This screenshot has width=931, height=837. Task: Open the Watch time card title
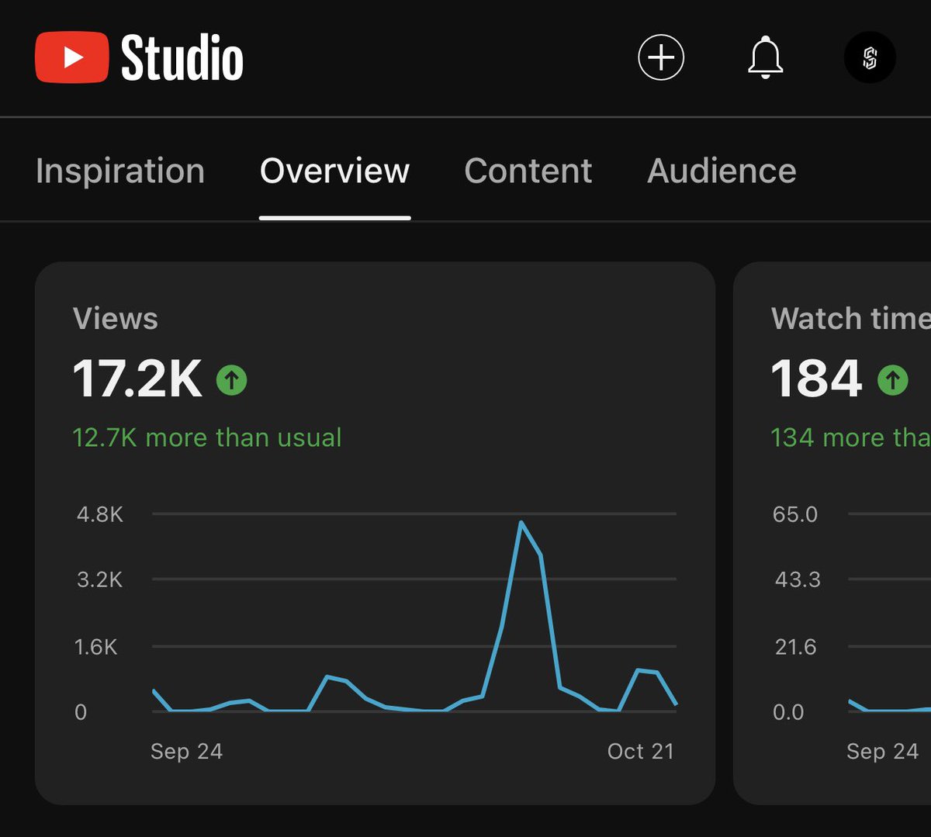tap(850, 319)
